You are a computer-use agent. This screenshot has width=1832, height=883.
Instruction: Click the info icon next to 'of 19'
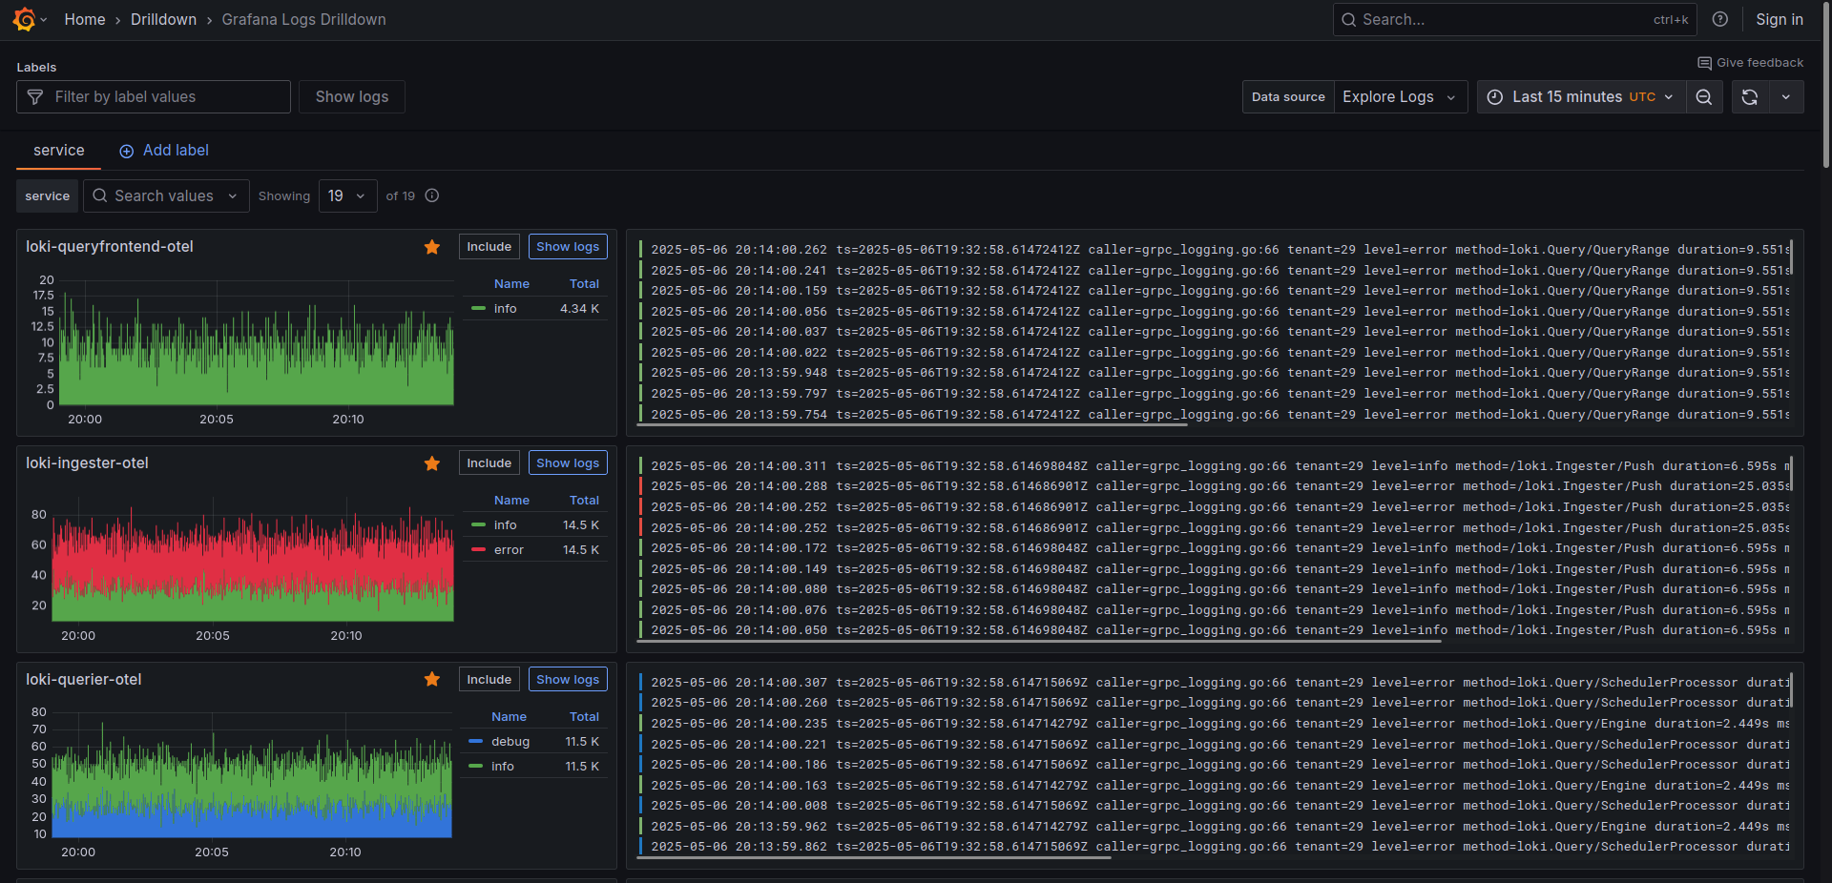coord(432,195)
